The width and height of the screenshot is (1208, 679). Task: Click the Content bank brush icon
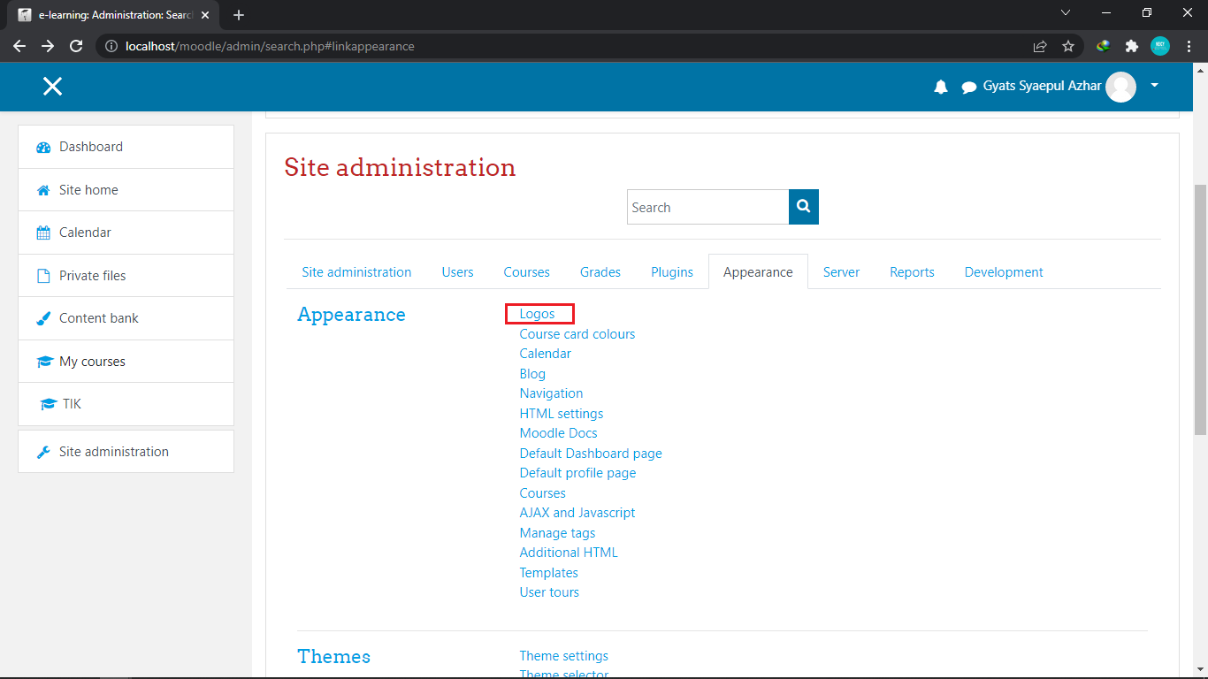point(43,318)
